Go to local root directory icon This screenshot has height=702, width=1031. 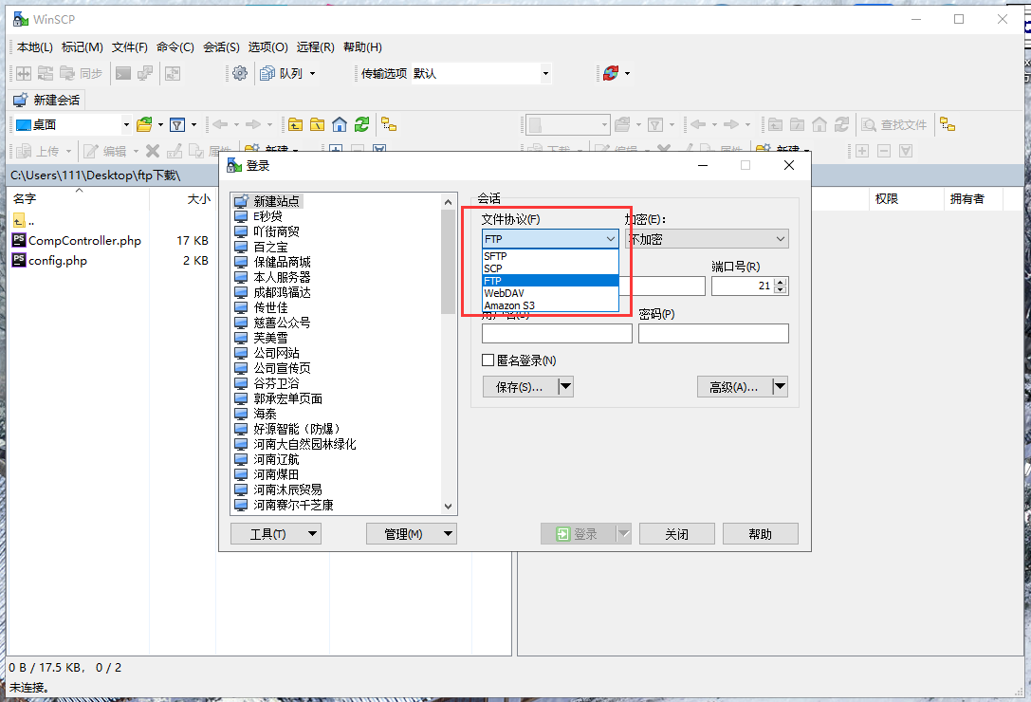[x=318, y=124]
